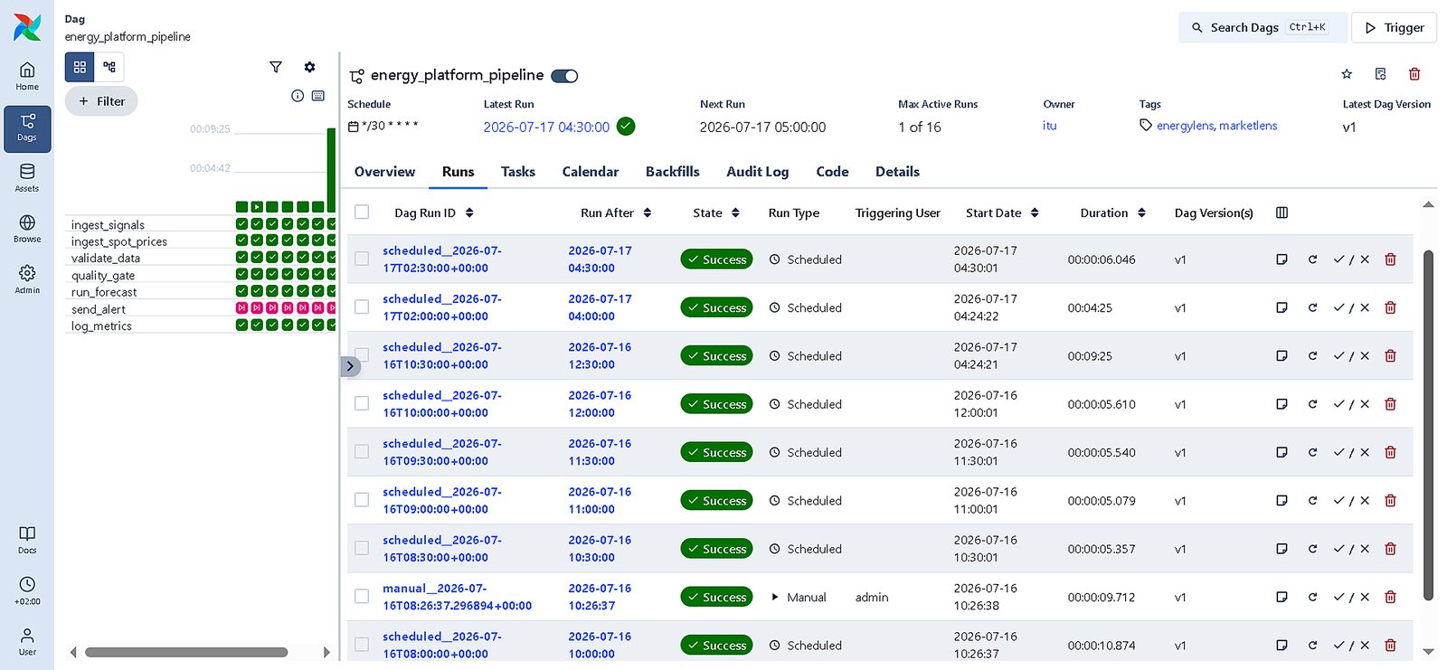Open the Browse menu in sidebar
The image size is (1447, 670).
click(x=27, y=229)
